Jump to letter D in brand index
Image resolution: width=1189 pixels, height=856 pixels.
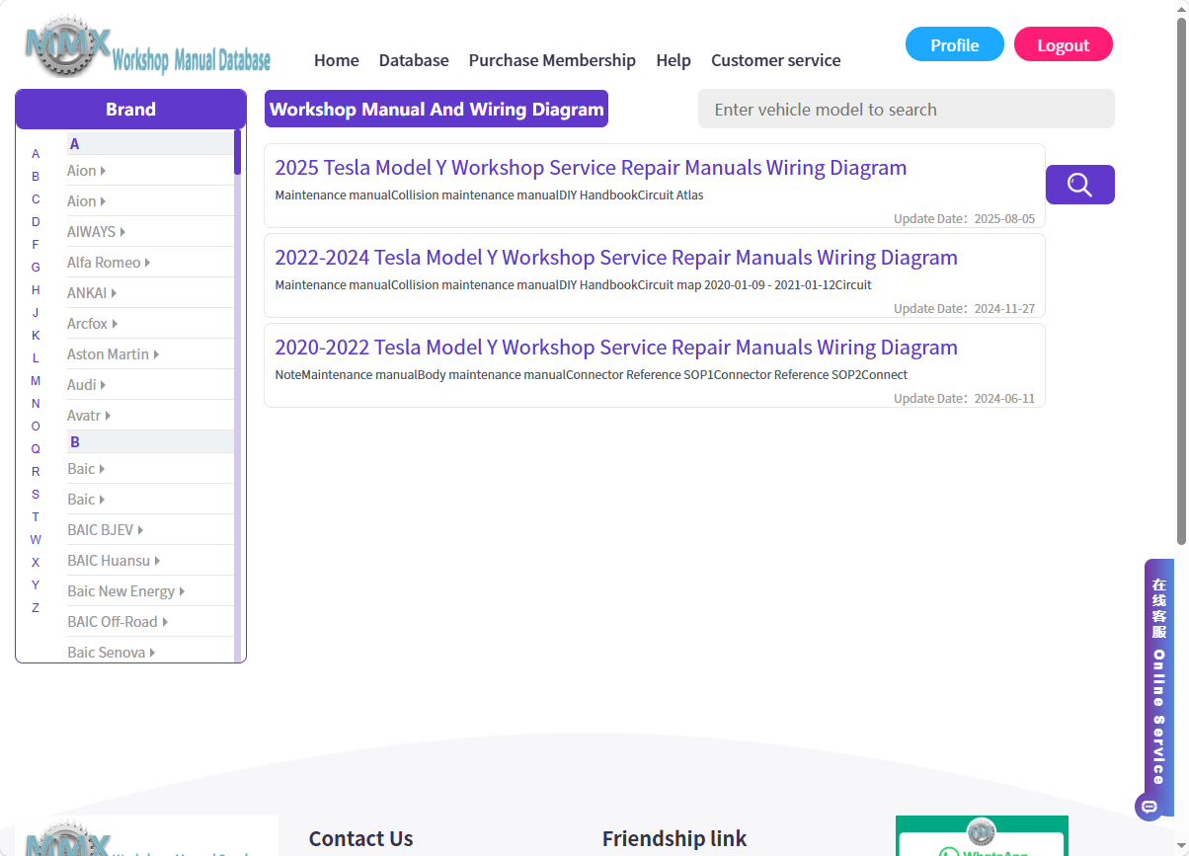coord(36,222)
